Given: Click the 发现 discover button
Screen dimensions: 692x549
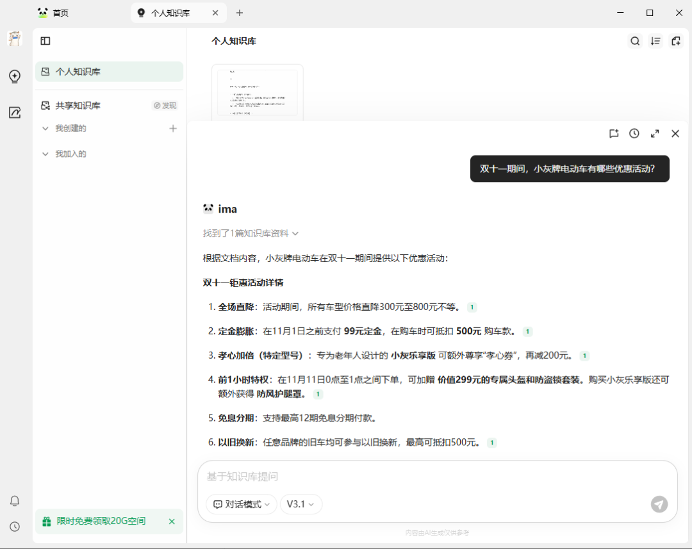Looking at the screenshot, I should pos(165,106).
